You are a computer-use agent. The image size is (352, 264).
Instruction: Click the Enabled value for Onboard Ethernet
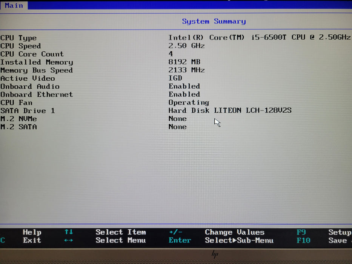(x=184, y=94)
